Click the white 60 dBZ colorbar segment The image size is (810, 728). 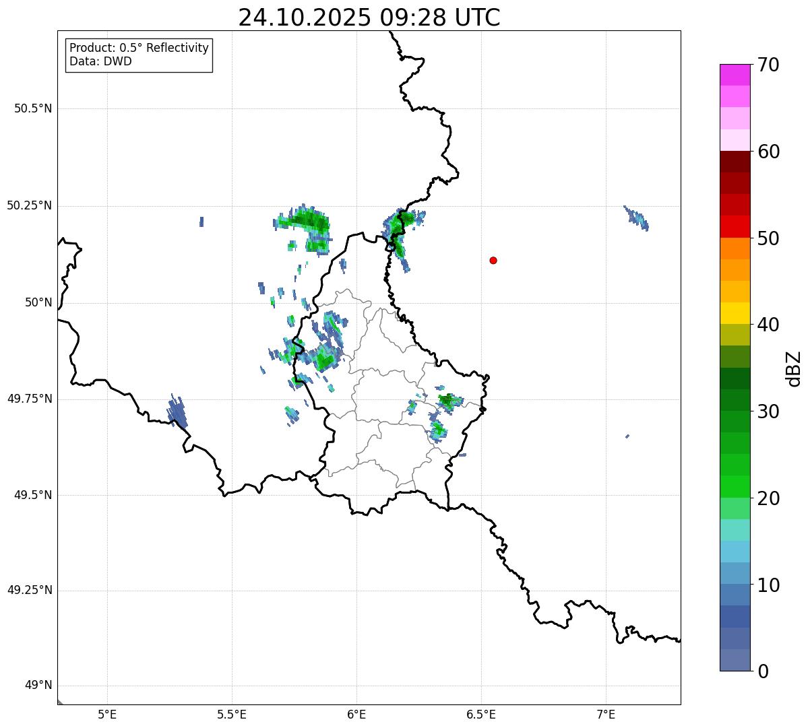(x=735, y=140)
